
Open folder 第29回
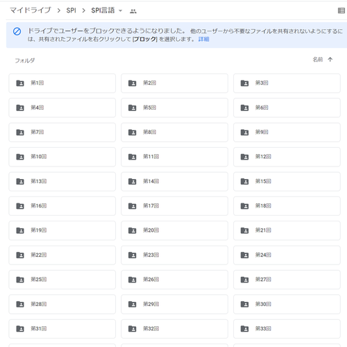coord(174,304)
